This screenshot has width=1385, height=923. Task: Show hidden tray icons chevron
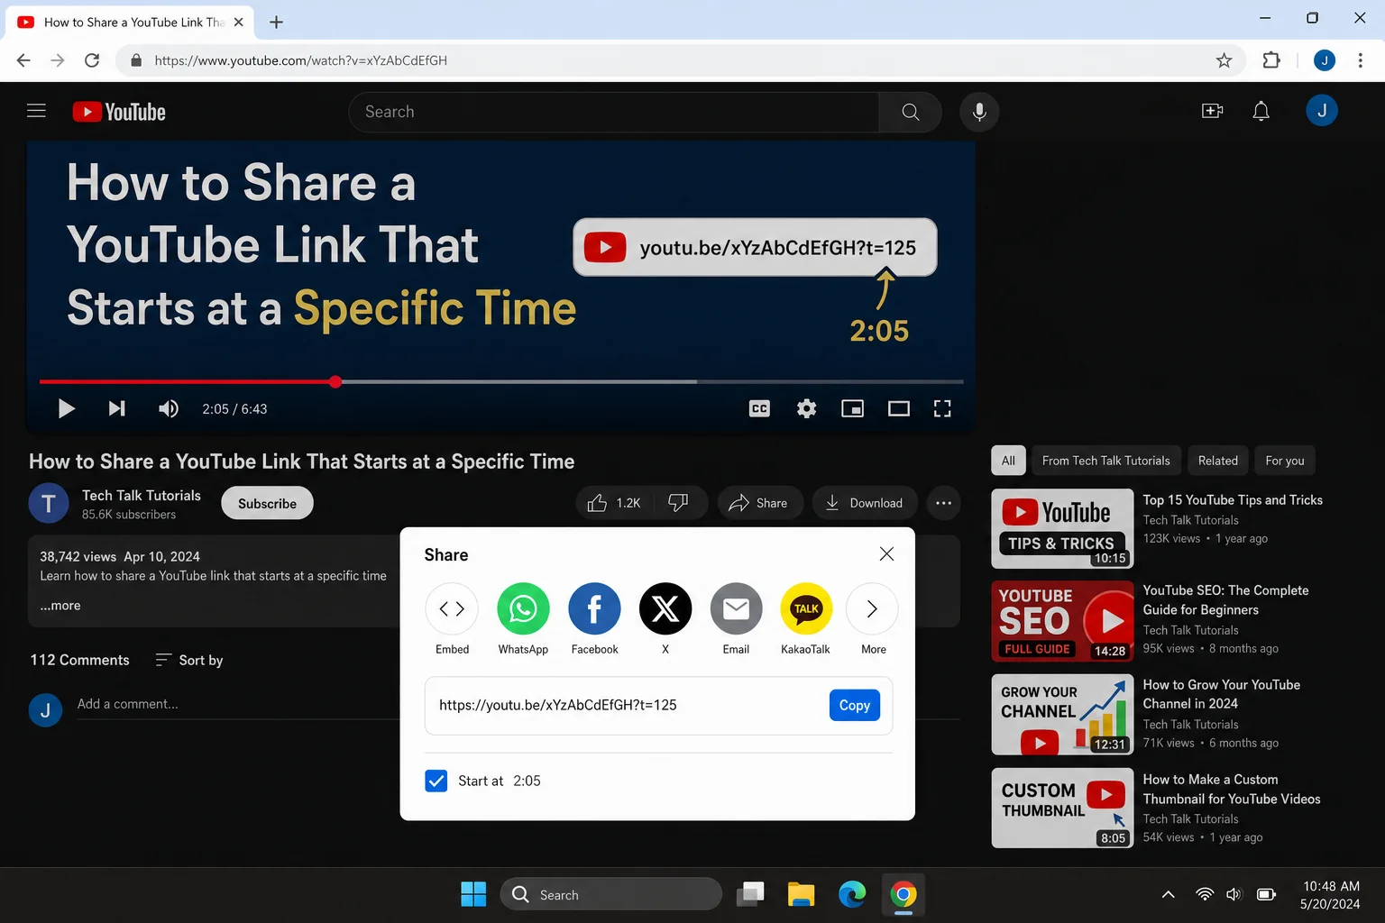[x=1168, y=894]
